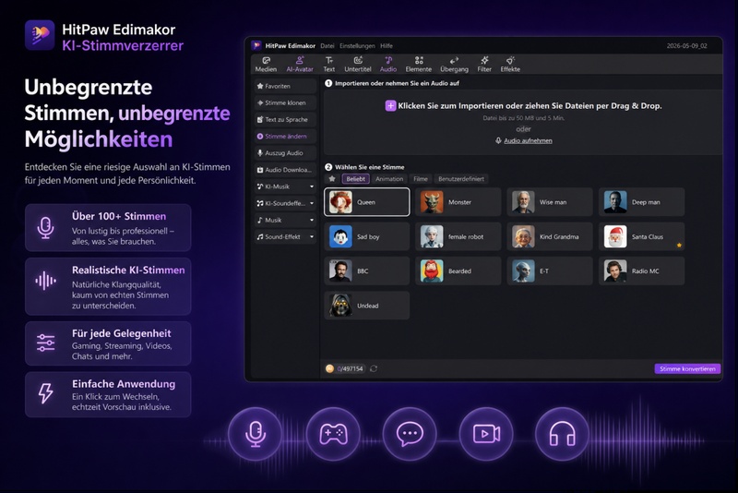Click the round headphones icon
This screenshot has height=493, width=738.
coord(562,434)
